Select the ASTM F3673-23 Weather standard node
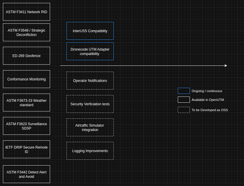Screen dimensions: 244x186 [26, 103]
